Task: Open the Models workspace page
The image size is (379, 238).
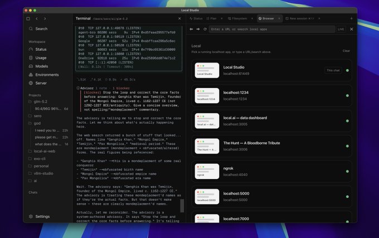Action: [38, 66]
